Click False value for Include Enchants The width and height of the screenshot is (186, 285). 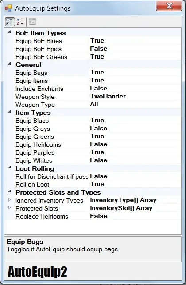99,89
